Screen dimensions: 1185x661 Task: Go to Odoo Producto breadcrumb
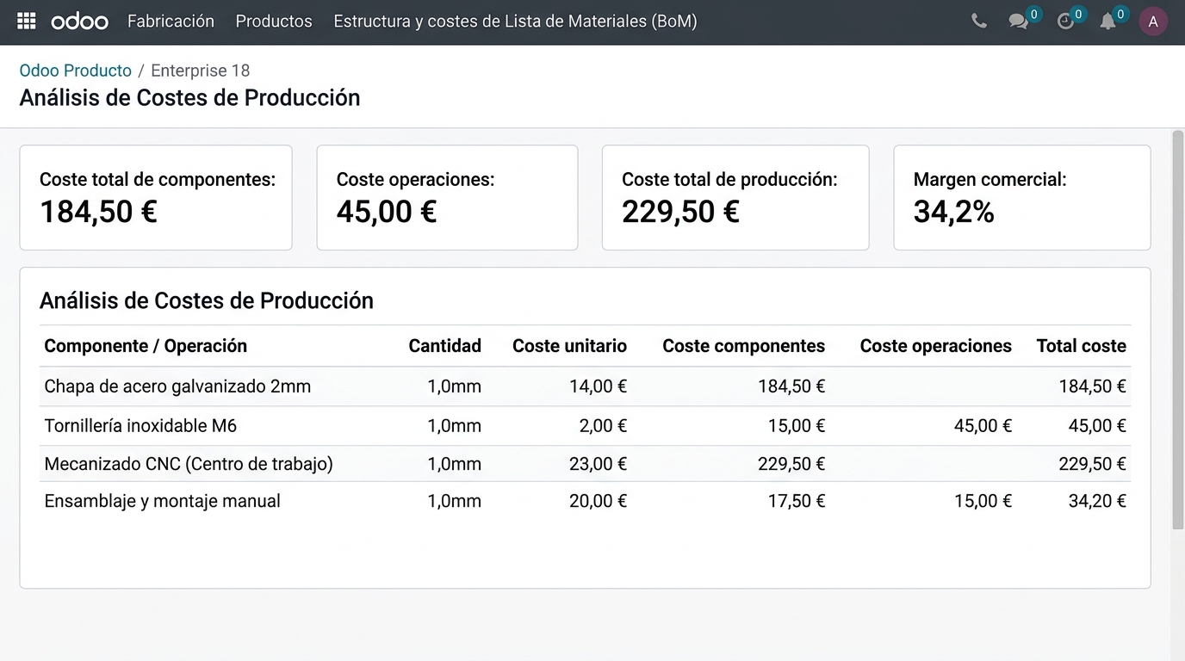click(x=76, y=71)
